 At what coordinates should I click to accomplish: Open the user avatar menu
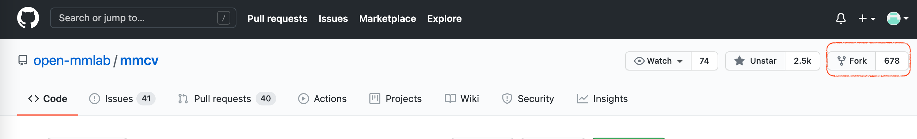896,18
